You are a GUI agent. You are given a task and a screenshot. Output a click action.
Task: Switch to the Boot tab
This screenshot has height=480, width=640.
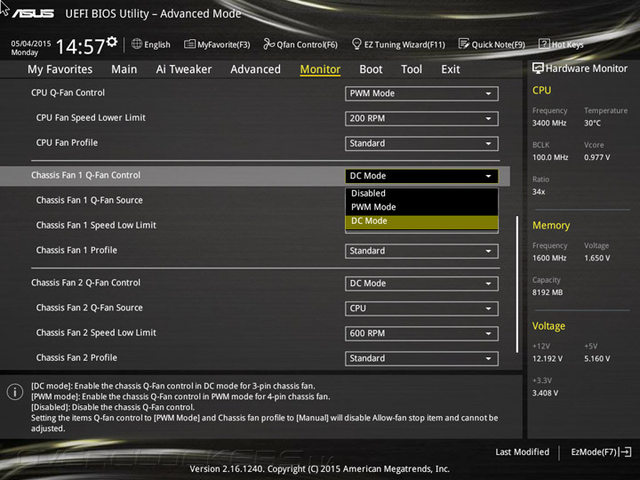(371, 69)
